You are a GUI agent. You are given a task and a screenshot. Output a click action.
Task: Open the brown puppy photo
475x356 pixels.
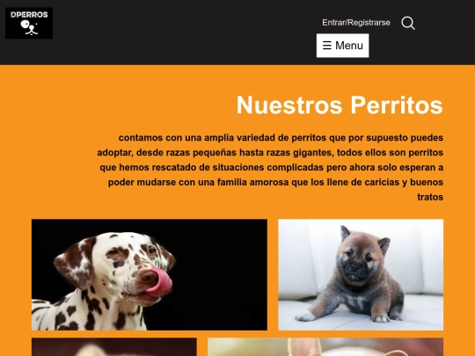click(x=361, y=274)
